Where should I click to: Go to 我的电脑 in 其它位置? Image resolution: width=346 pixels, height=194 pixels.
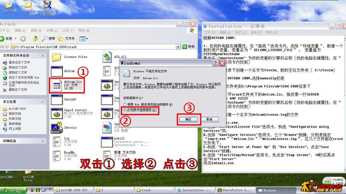coord(15,124)
